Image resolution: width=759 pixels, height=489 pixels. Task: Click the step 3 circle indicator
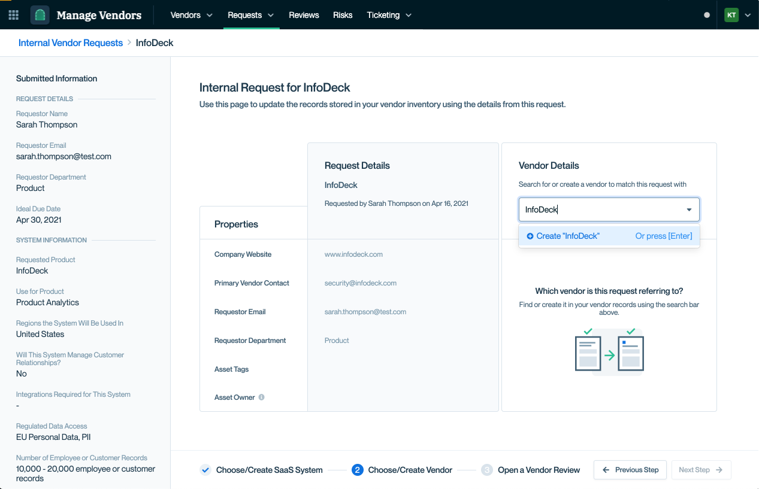pos(487,470)
